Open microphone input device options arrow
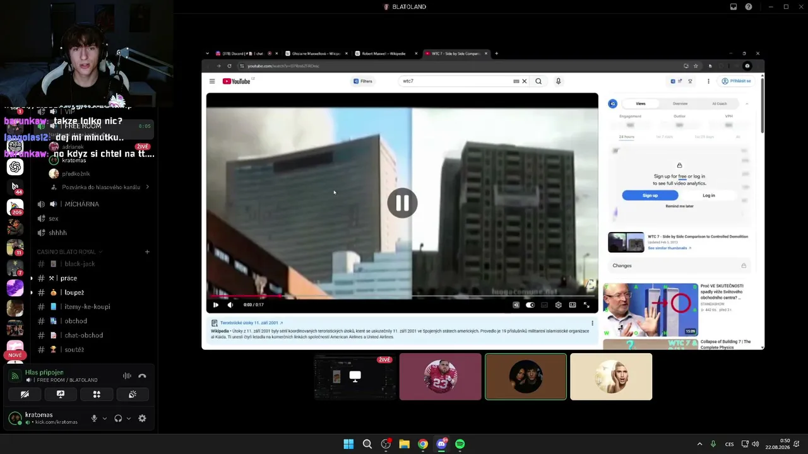The image size is (808, 454). pos(105,418)
